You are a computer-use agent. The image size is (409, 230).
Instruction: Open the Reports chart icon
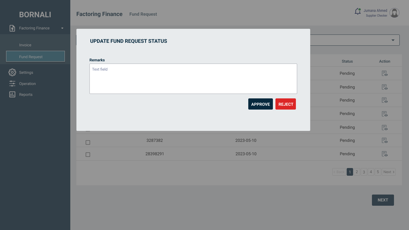coord(12,95)
